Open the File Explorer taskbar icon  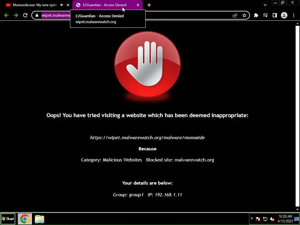40,219
